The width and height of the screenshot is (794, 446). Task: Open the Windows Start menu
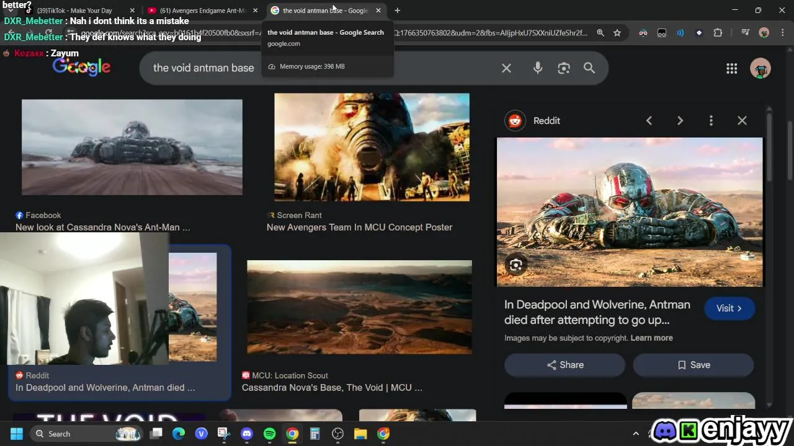point(17,434)
